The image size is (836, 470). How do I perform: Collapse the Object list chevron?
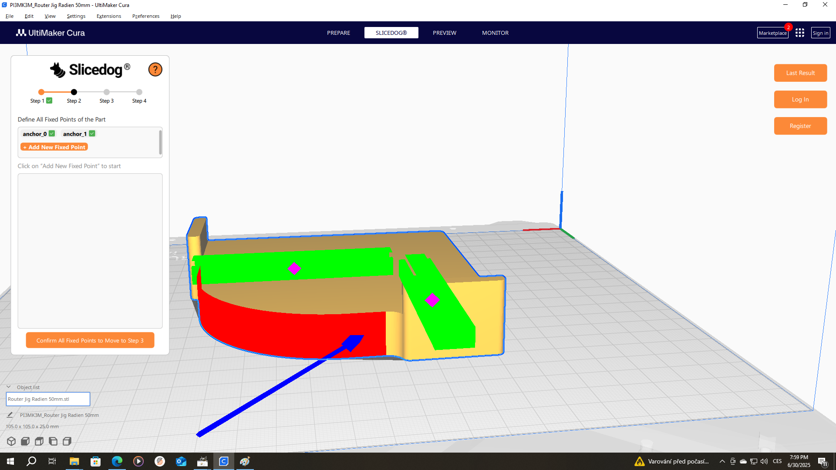pyautogui.click(x=8, y=387)
